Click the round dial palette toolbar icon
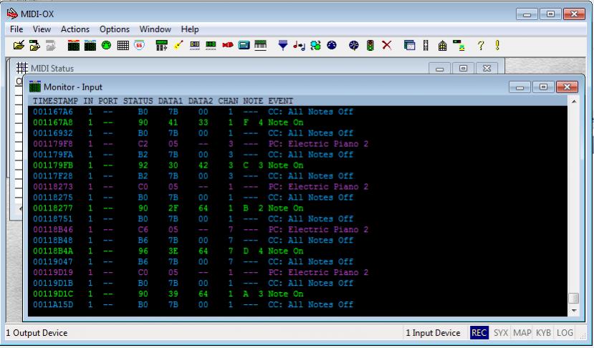This screenshot has height=348, width=594. [x=354, y=45]
